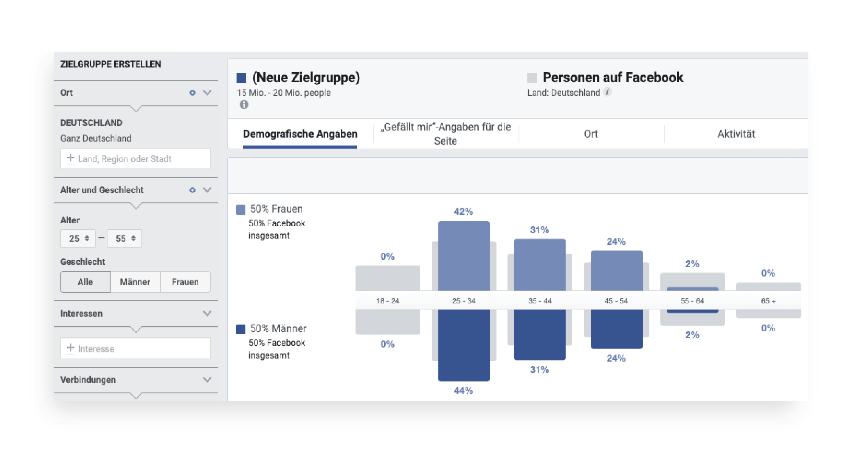
Task: Click the gear icon beside Alter und Geschlecht
Action: pos(193,190)
